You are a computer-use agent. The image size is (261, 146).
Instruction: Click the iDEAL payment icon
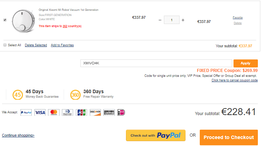click(121, 113)
